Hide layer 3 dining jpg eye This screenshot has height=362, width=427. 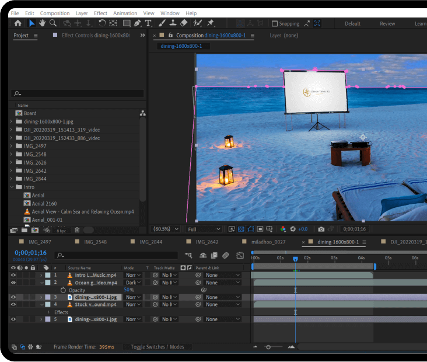(13, 297)
